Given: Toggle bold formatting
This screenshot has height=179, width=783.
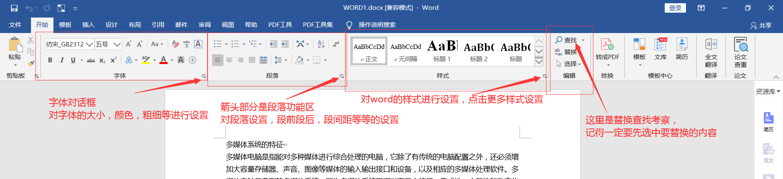Looking at the screenshot, I should click(50, 60).
